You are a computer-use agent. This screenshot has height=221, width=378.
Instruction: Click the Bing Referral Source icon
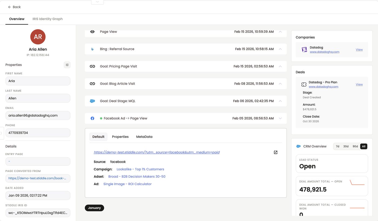(92, 49)
